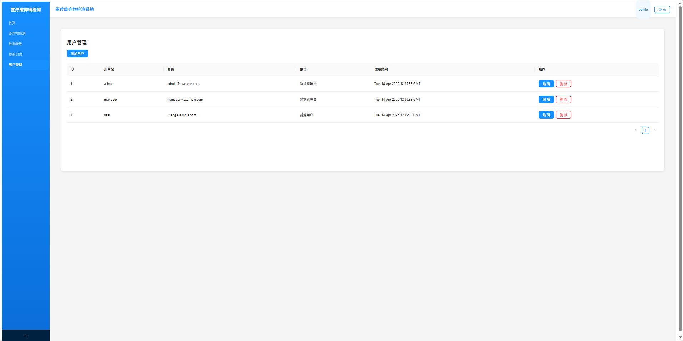The width and height of the screenshot is (683, 341).
Task: Click the 医疗废弃物检测系统 header title
Action: [75, 10]
